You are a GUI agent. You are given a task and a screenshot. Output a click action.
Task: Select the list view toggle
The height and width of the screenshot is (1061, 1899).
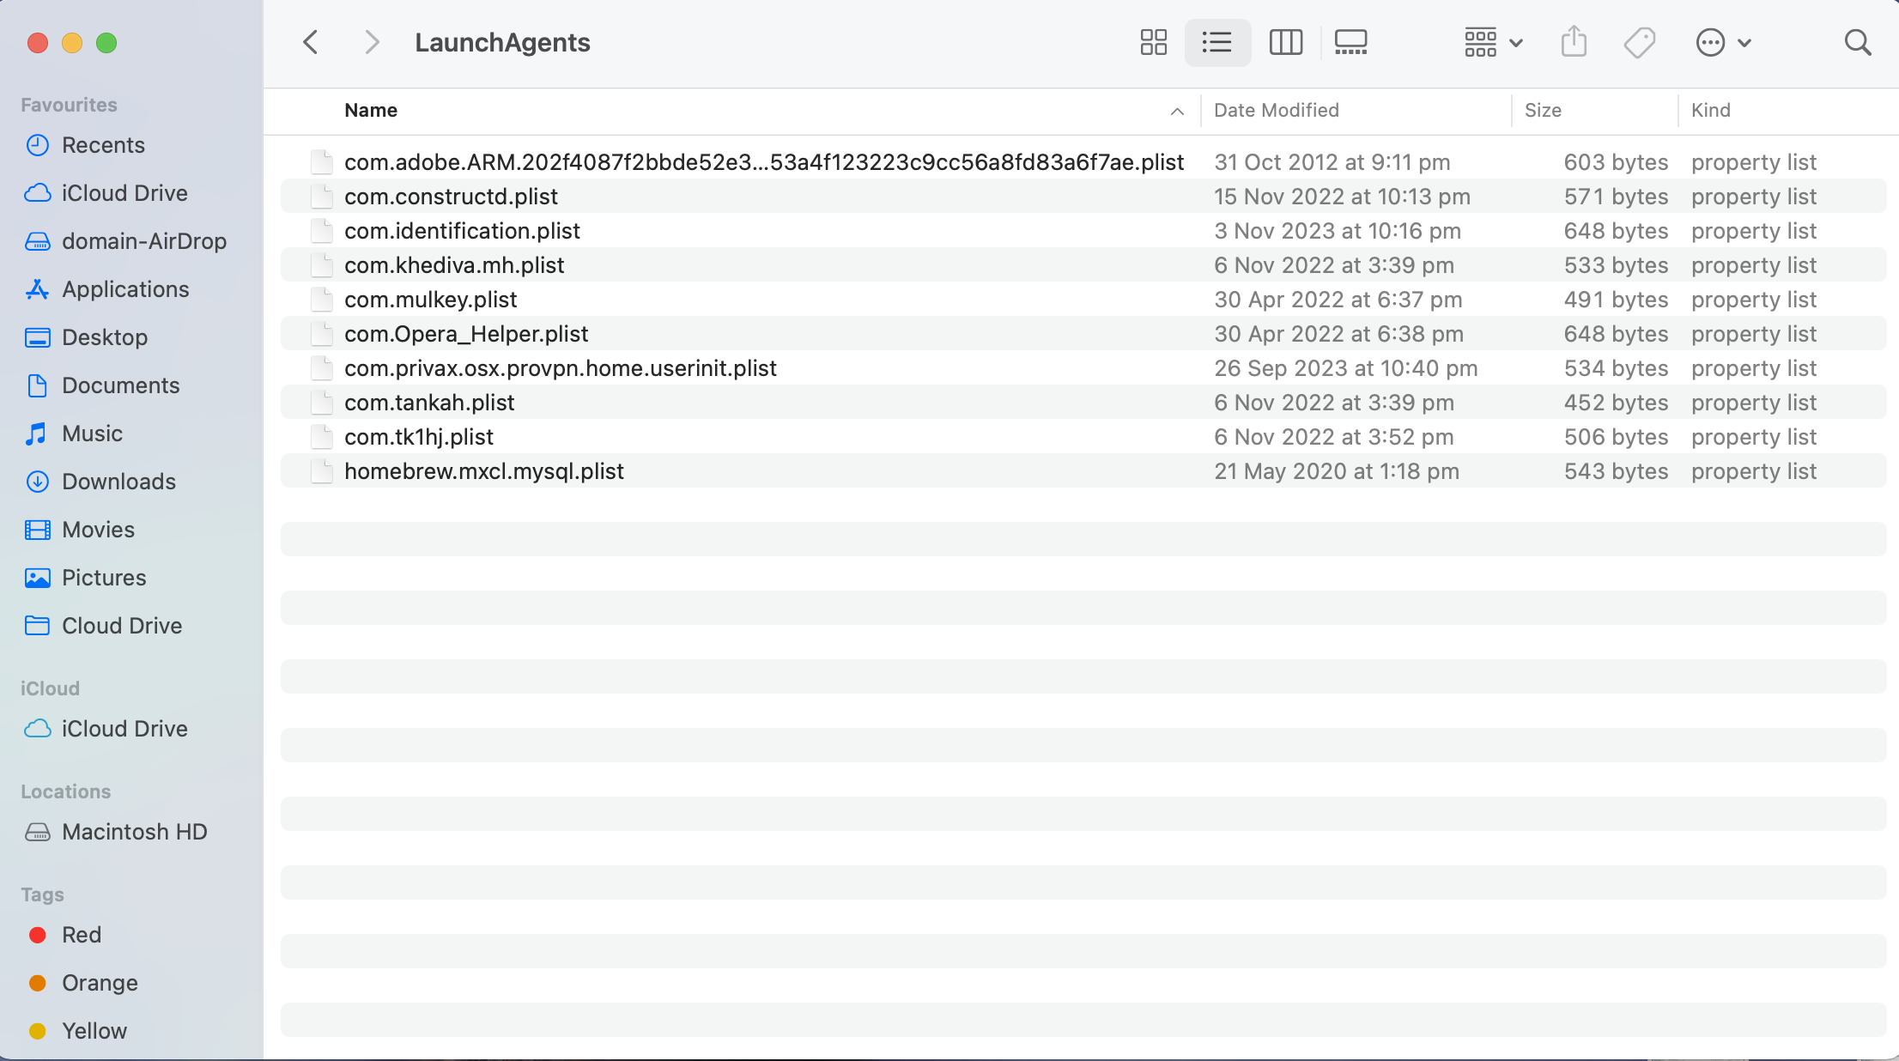(1216, 42)
